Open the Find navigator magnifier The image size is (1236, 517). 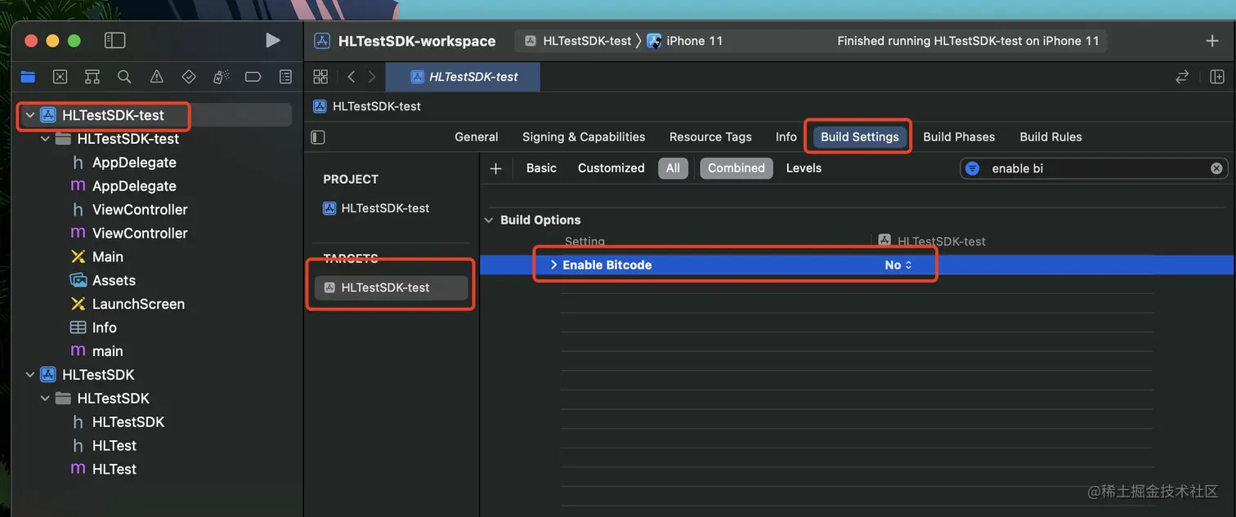coord(124,77)
